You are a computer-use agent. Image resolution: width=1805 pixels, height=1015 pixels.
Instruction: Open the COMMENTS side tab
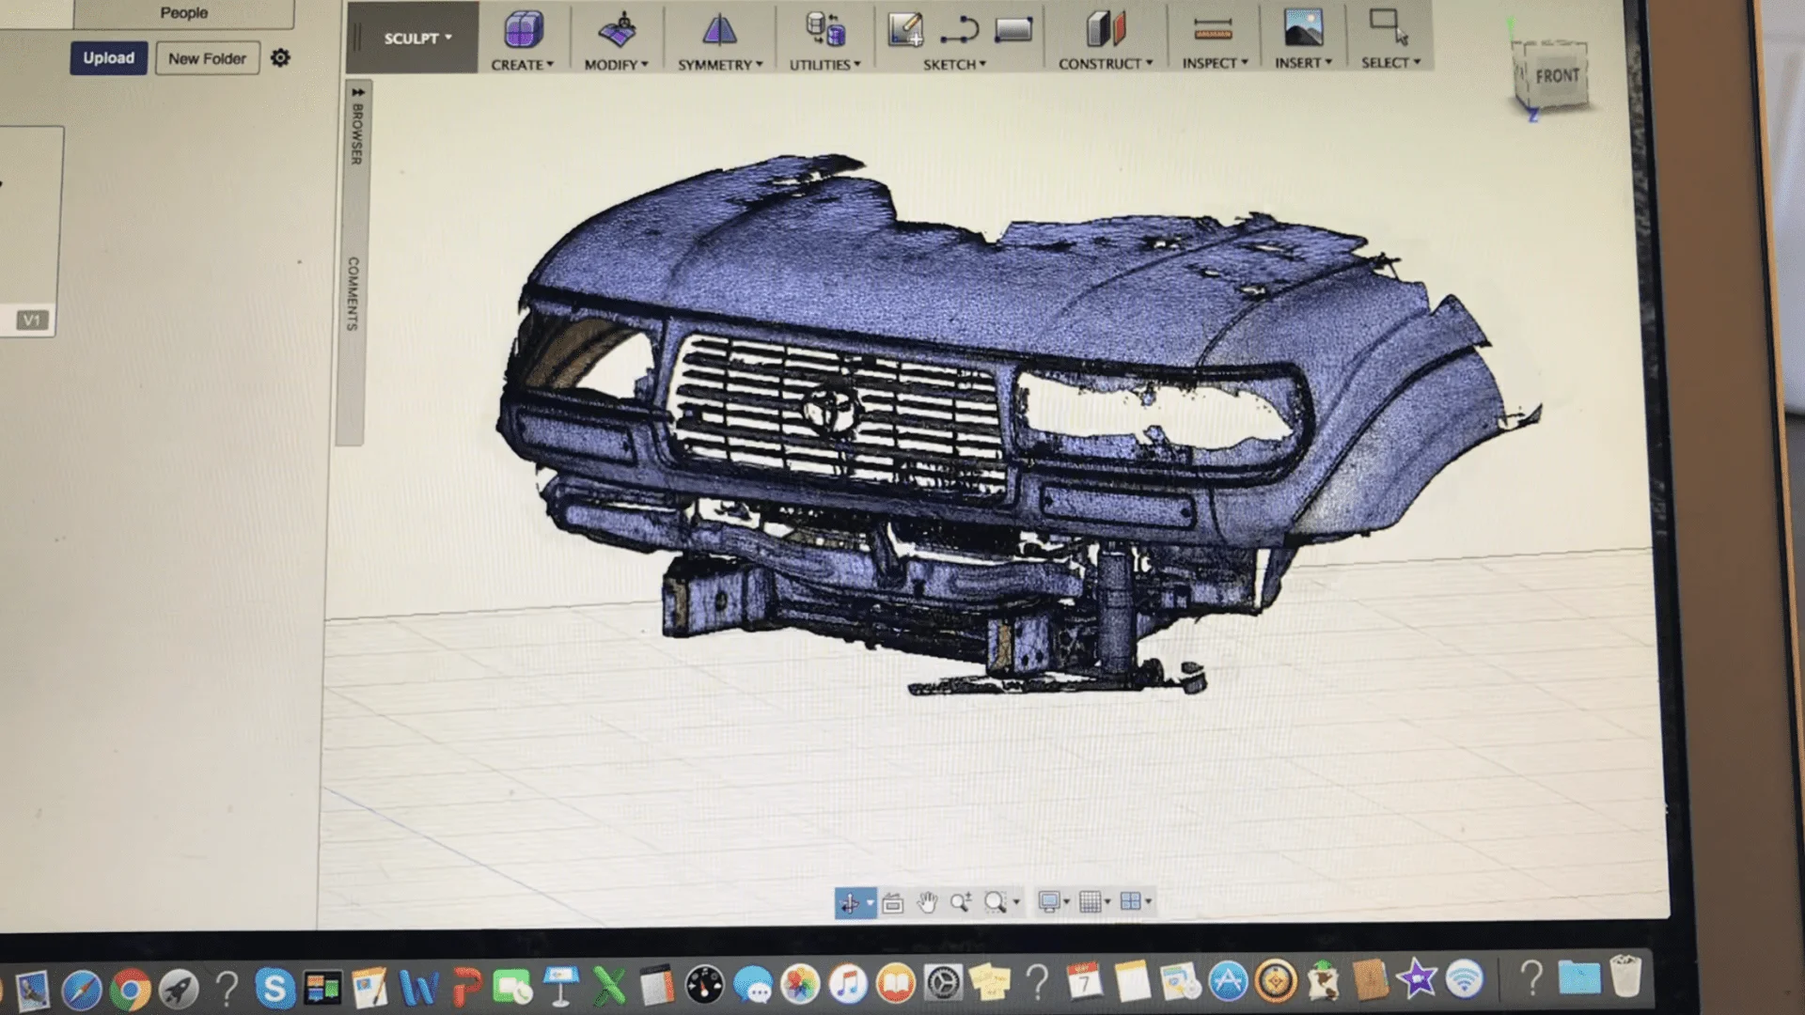click(x=353, y=293)
